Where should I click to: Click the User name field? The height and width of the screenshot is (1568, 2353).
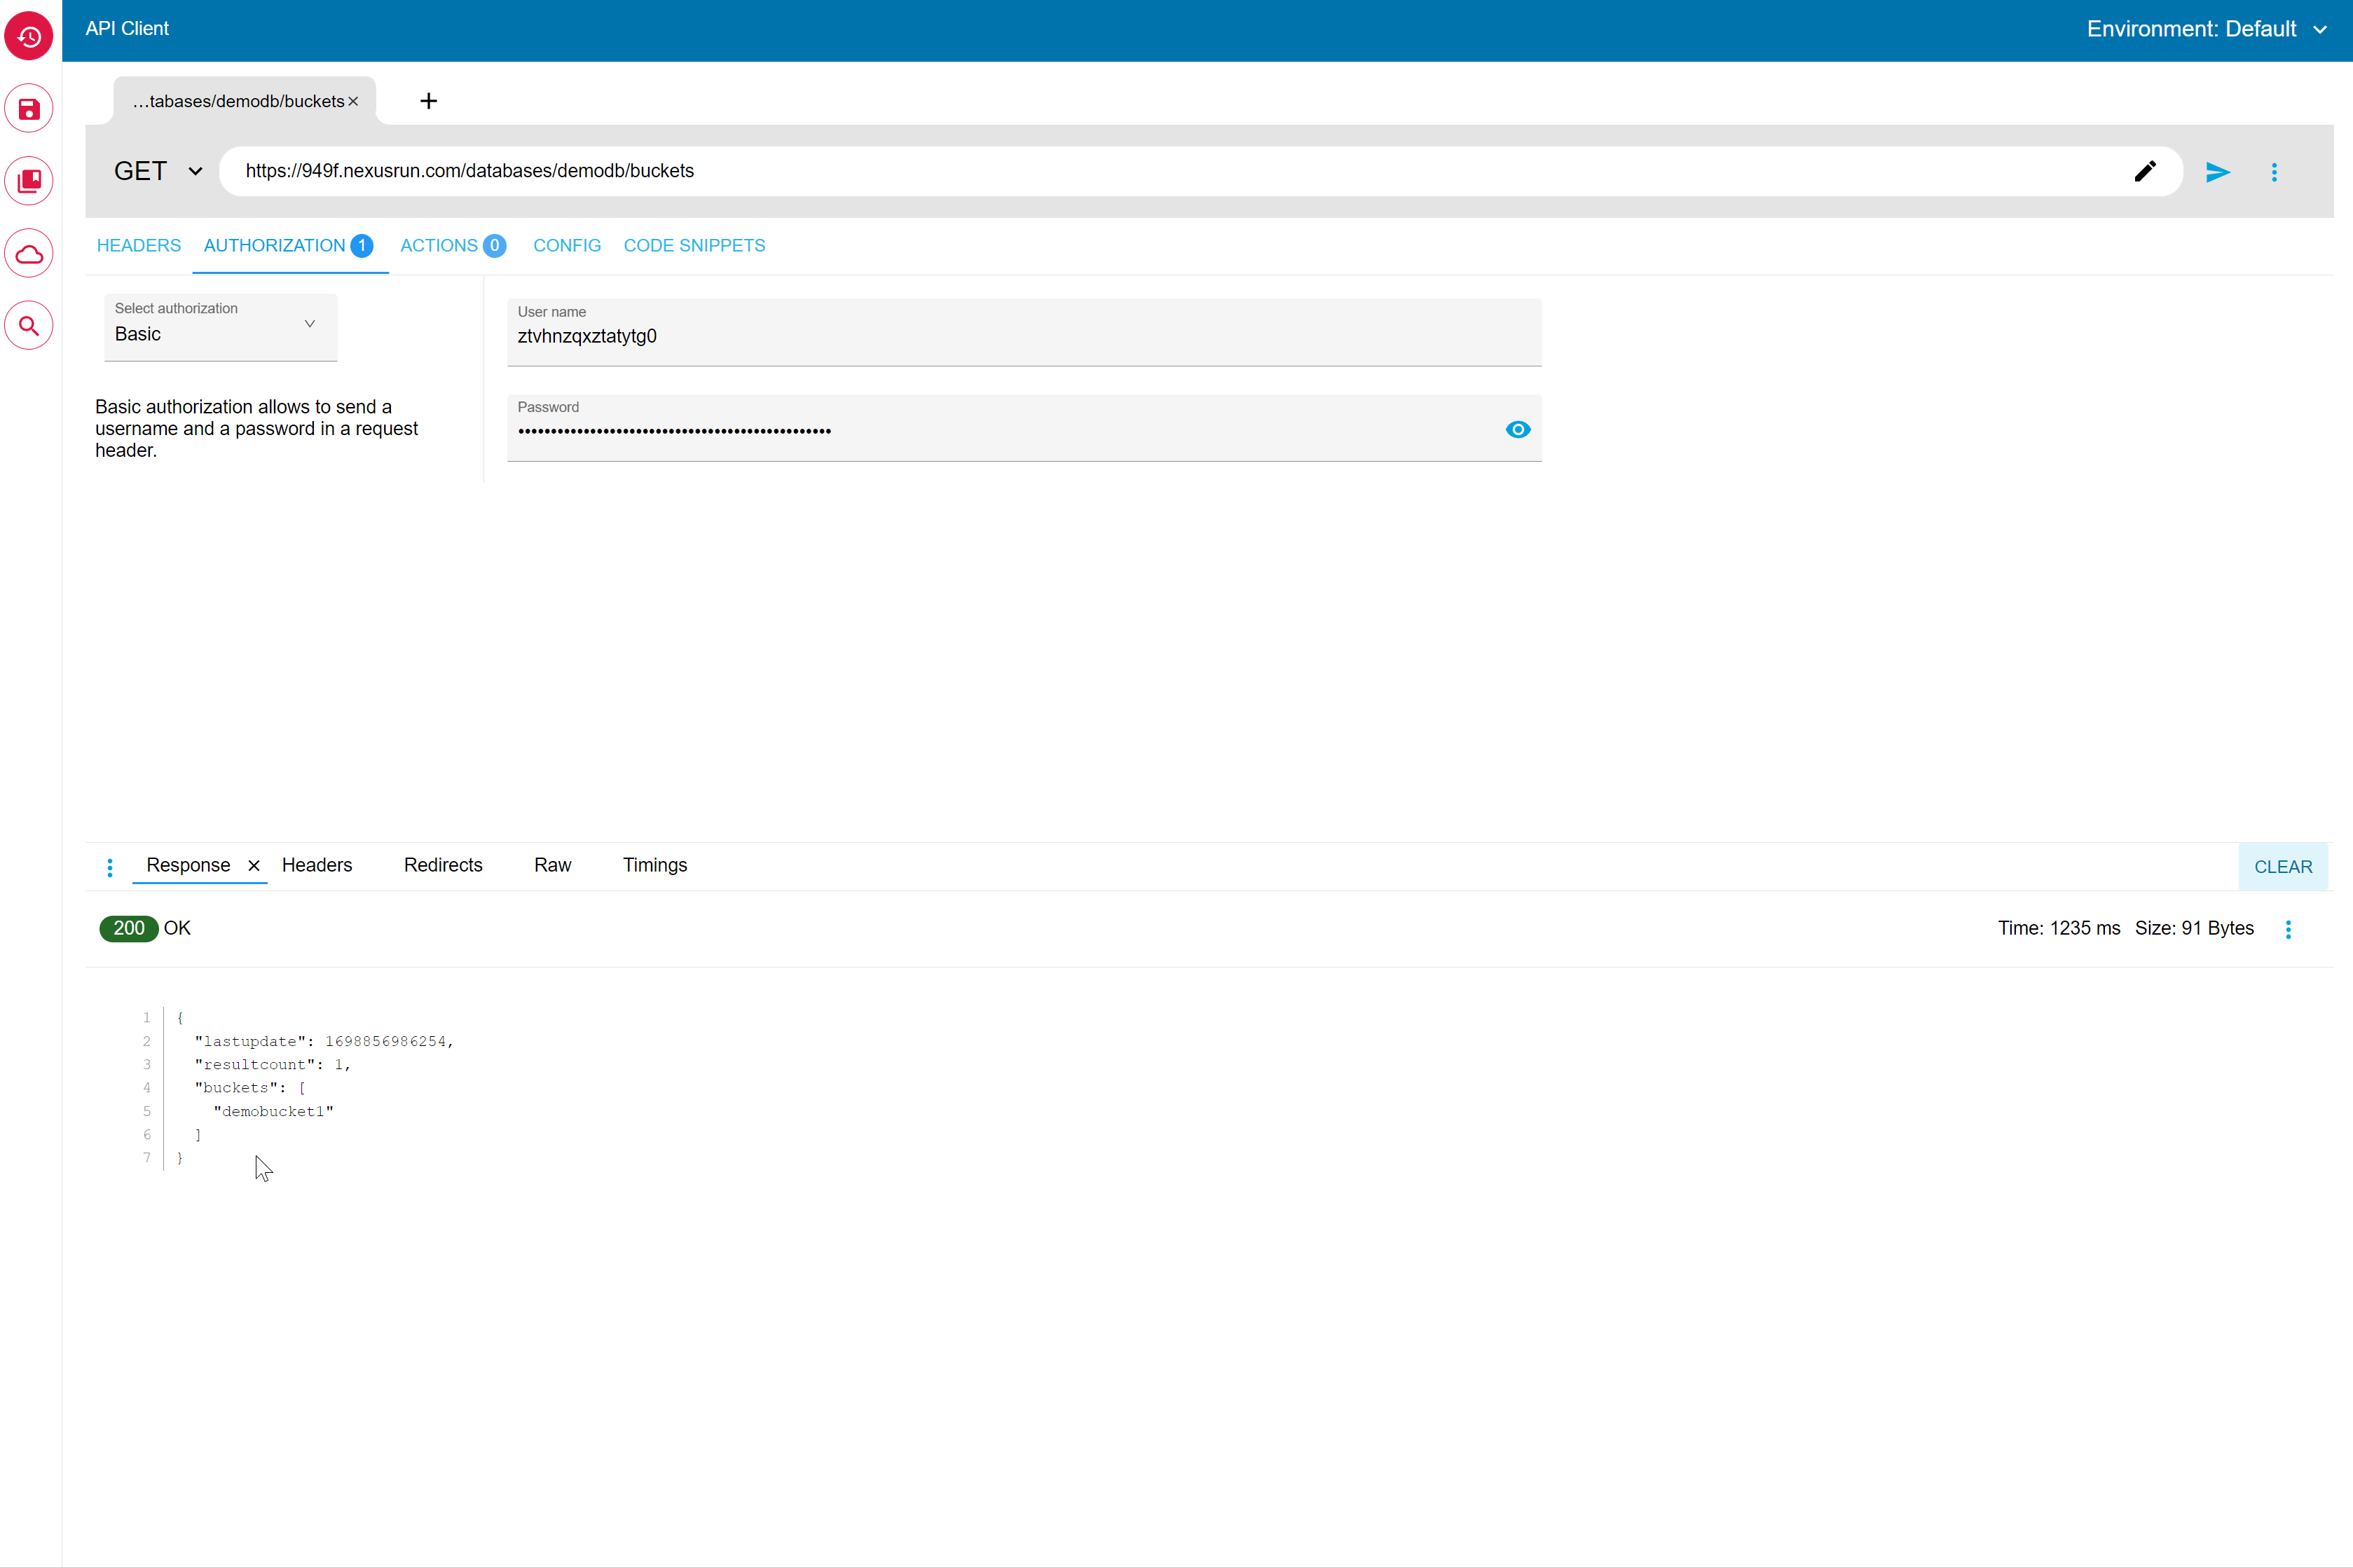click(1024, 332)
